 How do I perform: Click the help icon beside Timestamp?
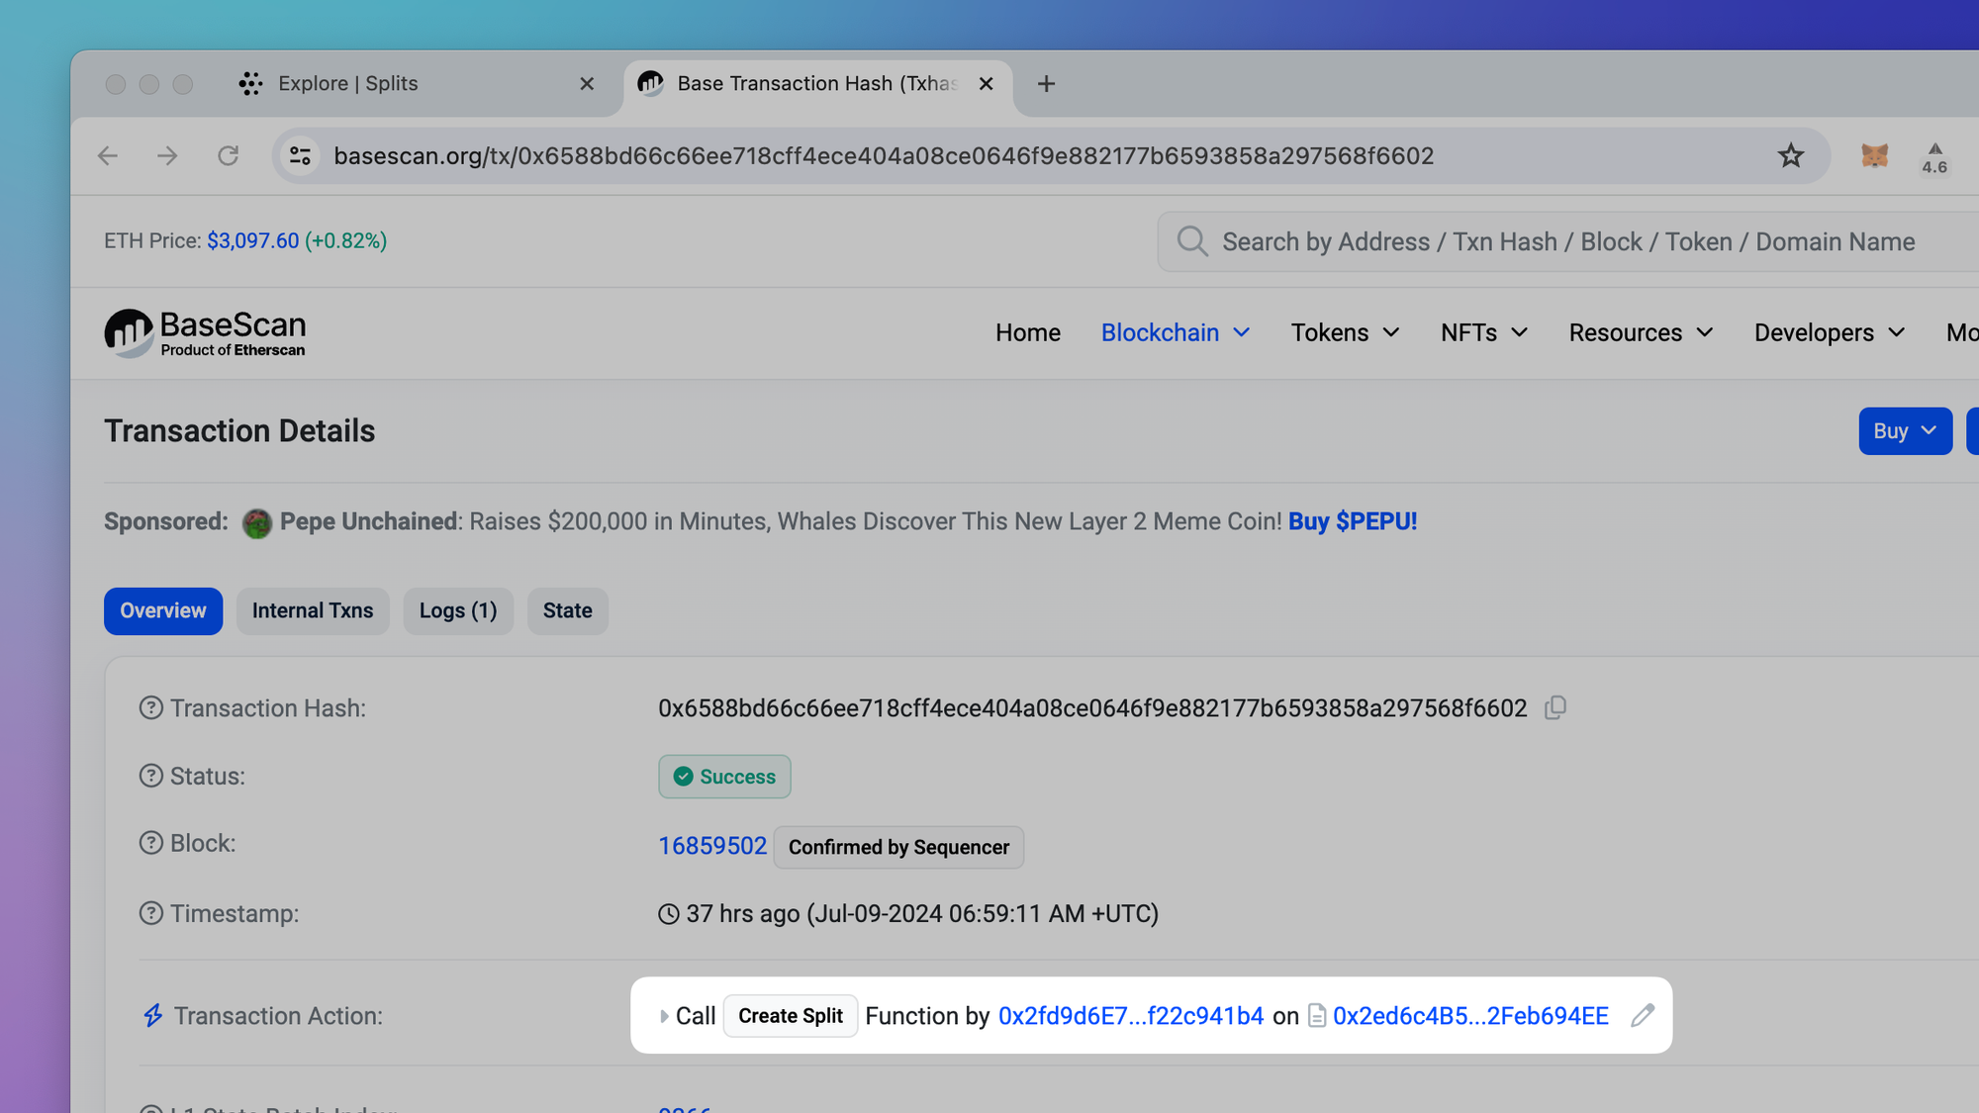[150, 913]
